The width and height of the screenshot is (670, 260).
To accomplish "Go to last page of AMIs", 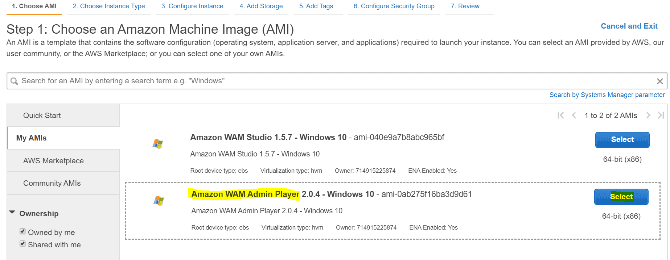I will click(661, 116).
